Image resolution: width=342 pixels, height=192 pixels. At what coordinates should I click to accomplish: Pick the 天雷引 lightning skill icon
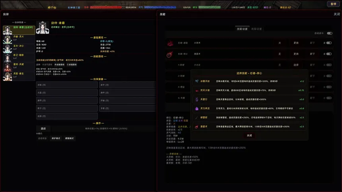(197, 99)
